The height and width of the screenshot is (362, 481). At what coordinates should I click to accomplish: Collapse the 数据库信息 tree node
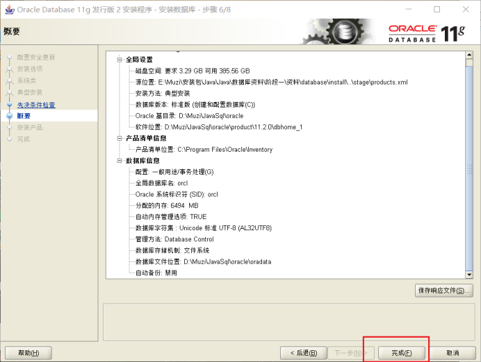120,161
